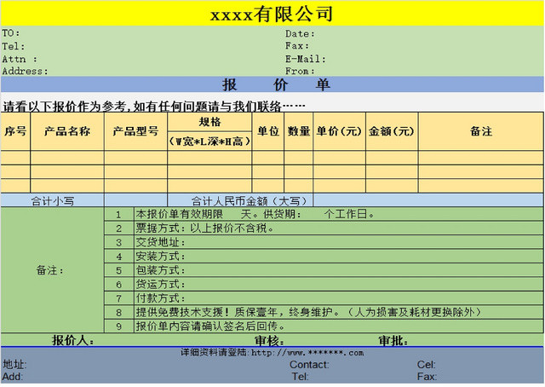Screen dimensions: 545x387
Task: Select the 'TO:' field label
Action: point(11,33)
